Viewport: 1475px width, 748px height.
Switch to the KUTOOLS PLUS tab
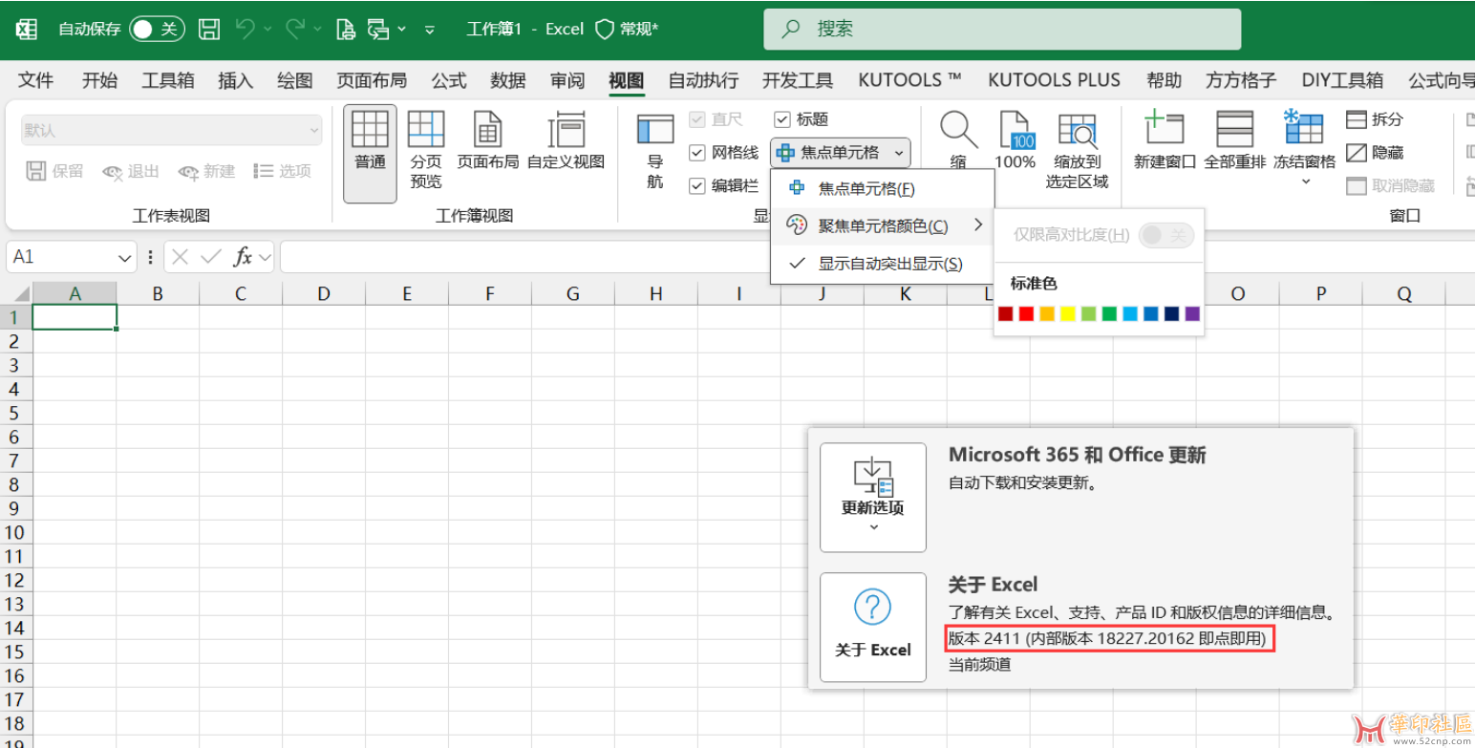pyautogui.click(x=1055, y=80)
